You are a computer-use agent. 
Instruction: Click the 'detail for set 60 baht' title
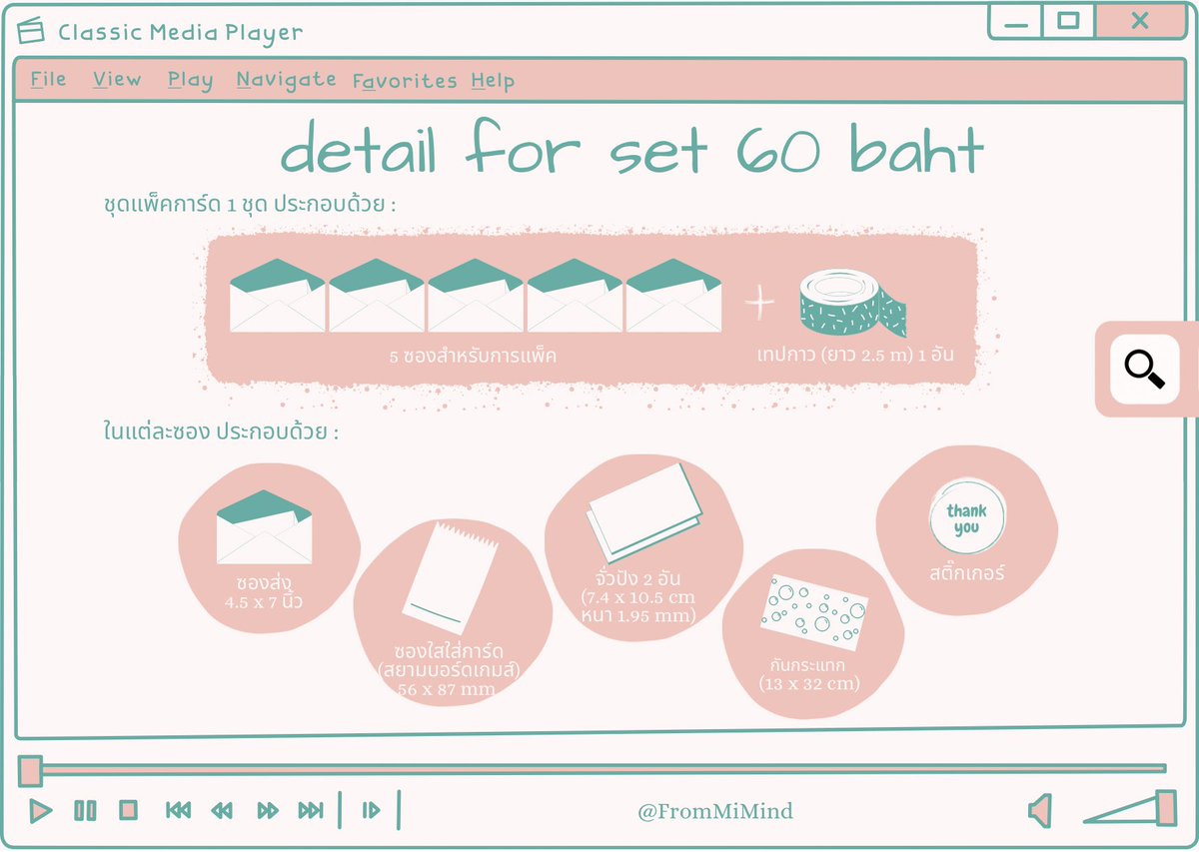point(632,150)
